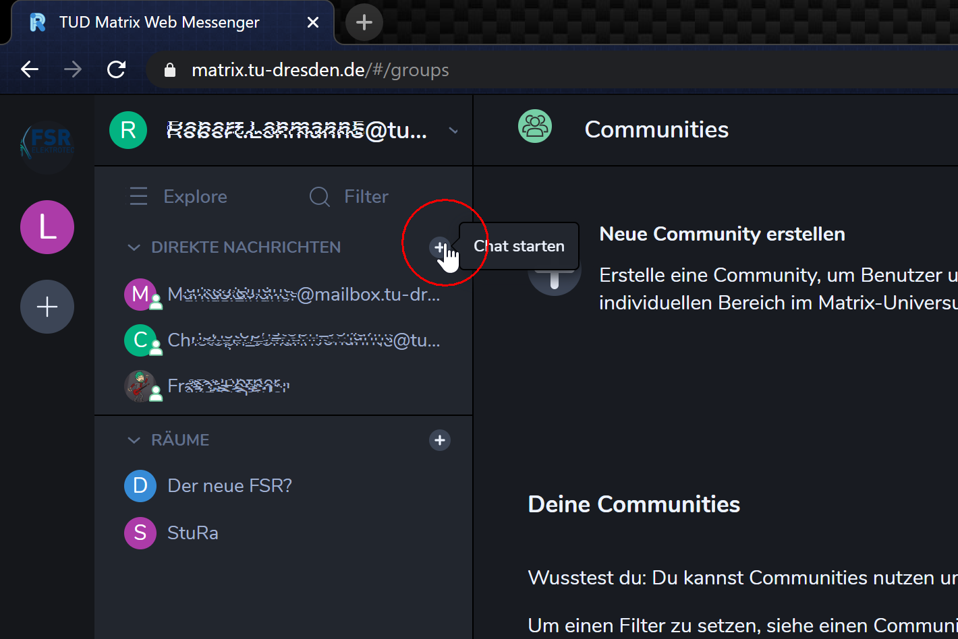Click the browser address bar URL
The width and height of the screenshot is (958, 639).
pos(320,70)
